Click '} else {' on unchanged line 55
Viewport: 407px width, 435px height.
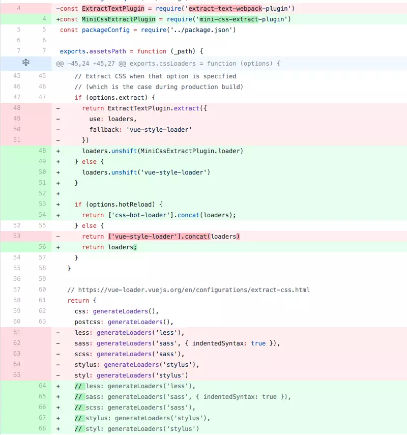coord(89,226)
